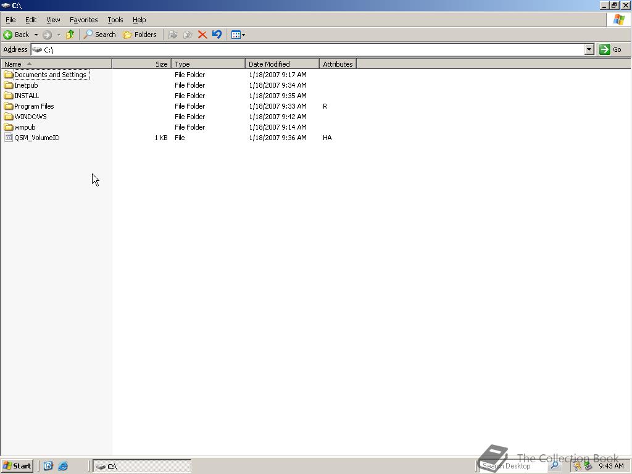Click the 'QSM_VolumeID' file name
632x474 pixels.
point(37,138)
